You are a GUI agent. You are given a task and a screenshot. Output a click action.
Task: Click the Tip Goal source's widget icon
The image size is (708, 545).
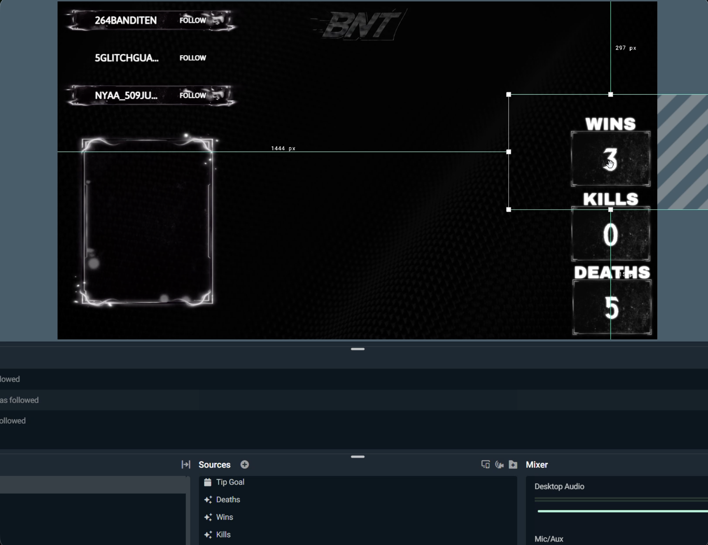click(x=208, y=482)
